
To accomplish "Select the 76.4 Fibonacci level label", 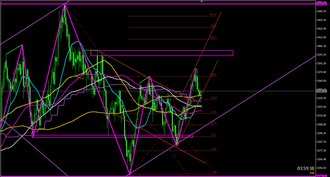I will (214, 98).
